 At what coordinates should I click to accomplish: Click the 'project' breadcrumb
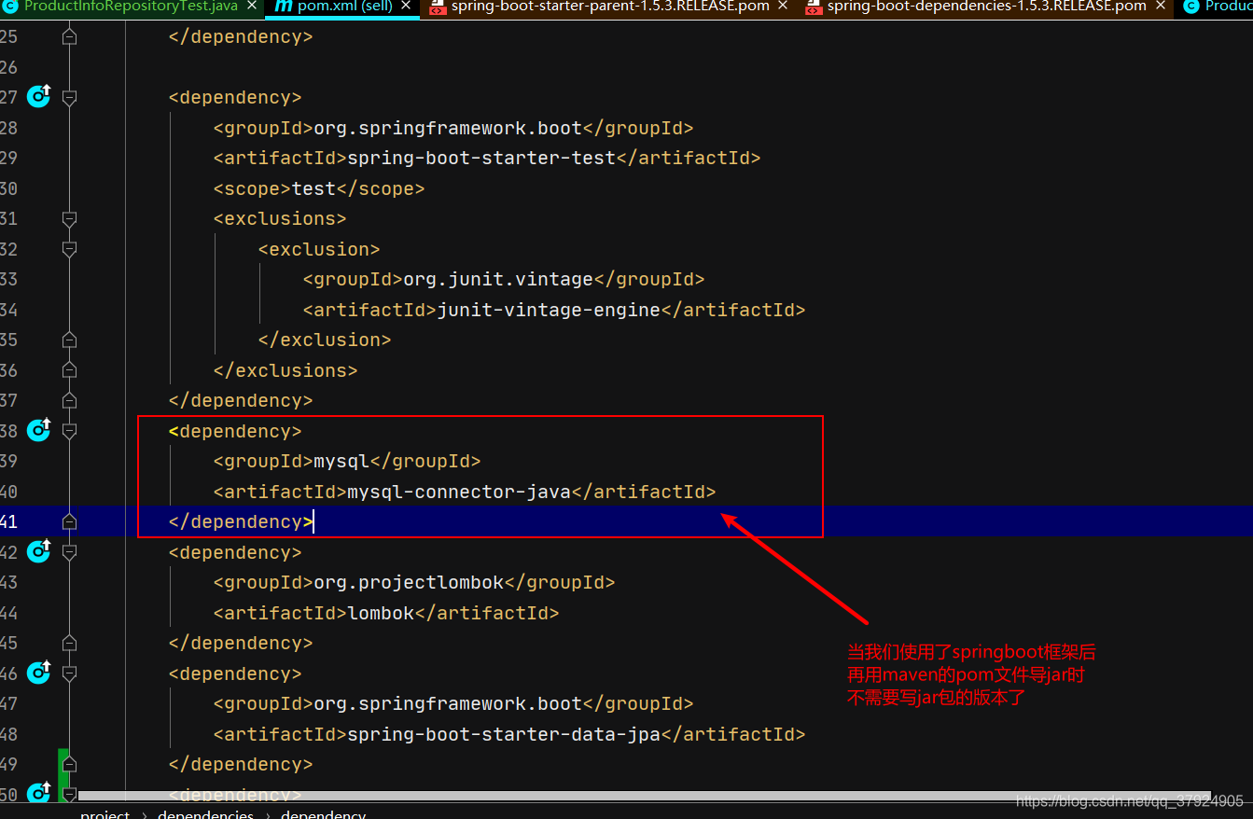(x=105, y=814)
